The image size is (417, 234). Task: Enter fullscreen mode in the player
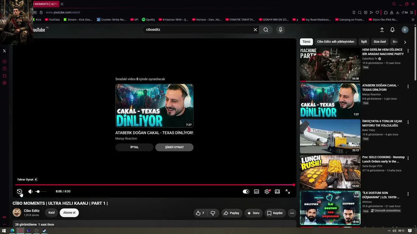[x=288, y=192]
